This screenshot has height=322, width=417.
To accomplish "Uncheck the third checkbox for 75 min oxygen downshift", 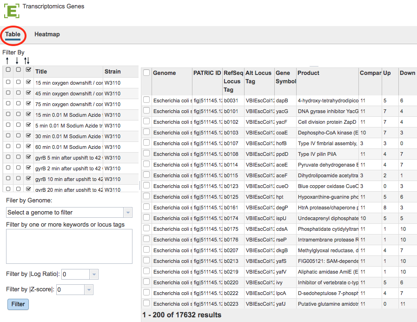I will click(x=28, y=103).
